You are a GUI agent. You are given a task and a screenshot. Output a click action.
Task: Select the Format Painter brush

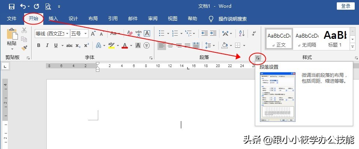(x=24, y=48)
